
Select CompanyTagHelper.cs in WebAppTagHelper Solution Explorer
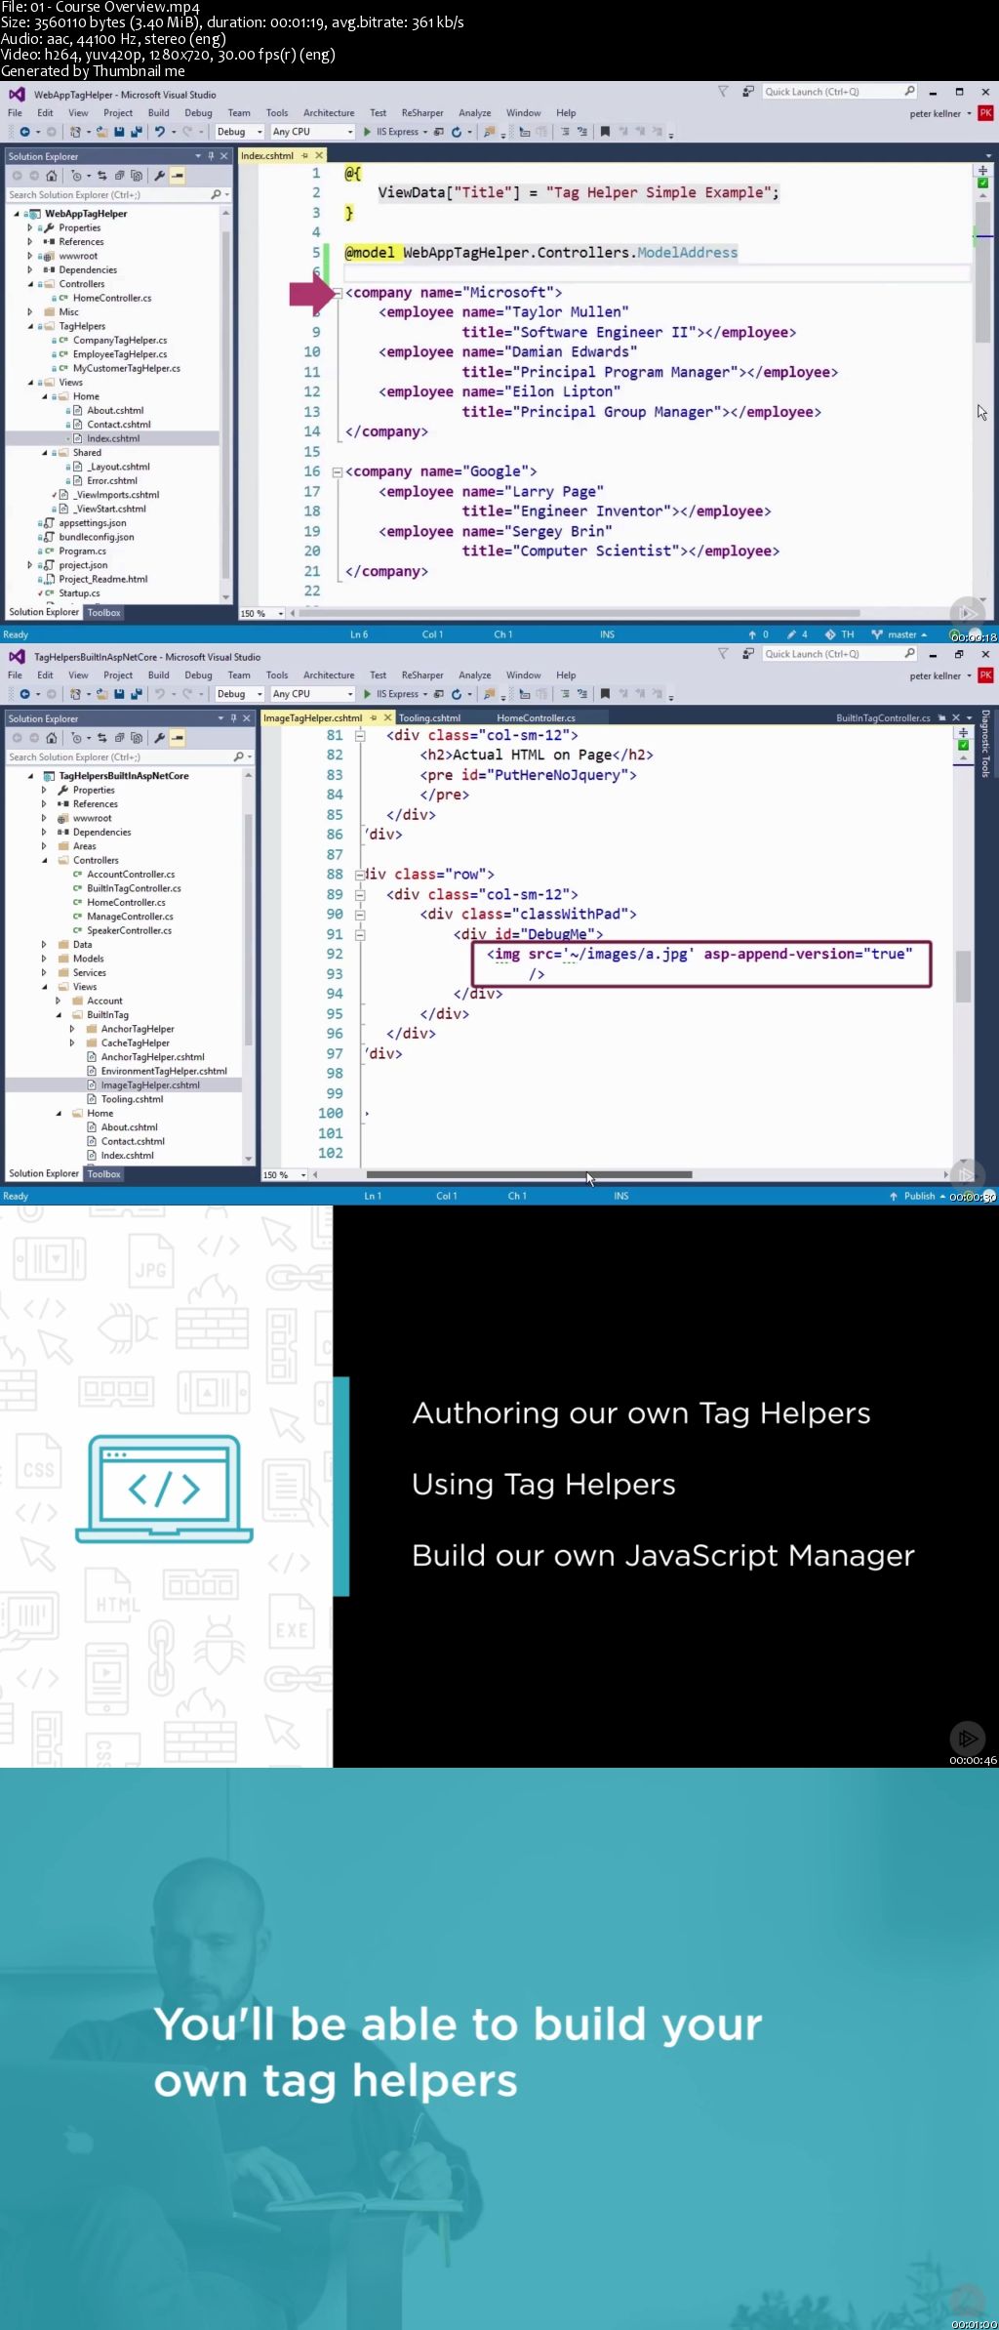(120, 341)
